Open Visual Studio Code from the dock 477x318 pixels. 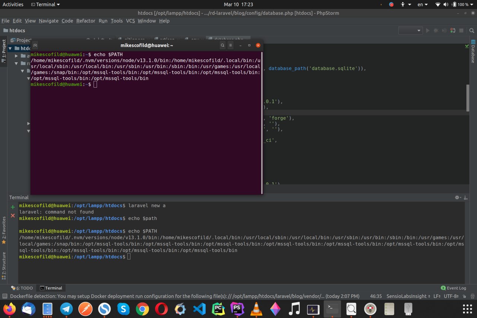199,309
